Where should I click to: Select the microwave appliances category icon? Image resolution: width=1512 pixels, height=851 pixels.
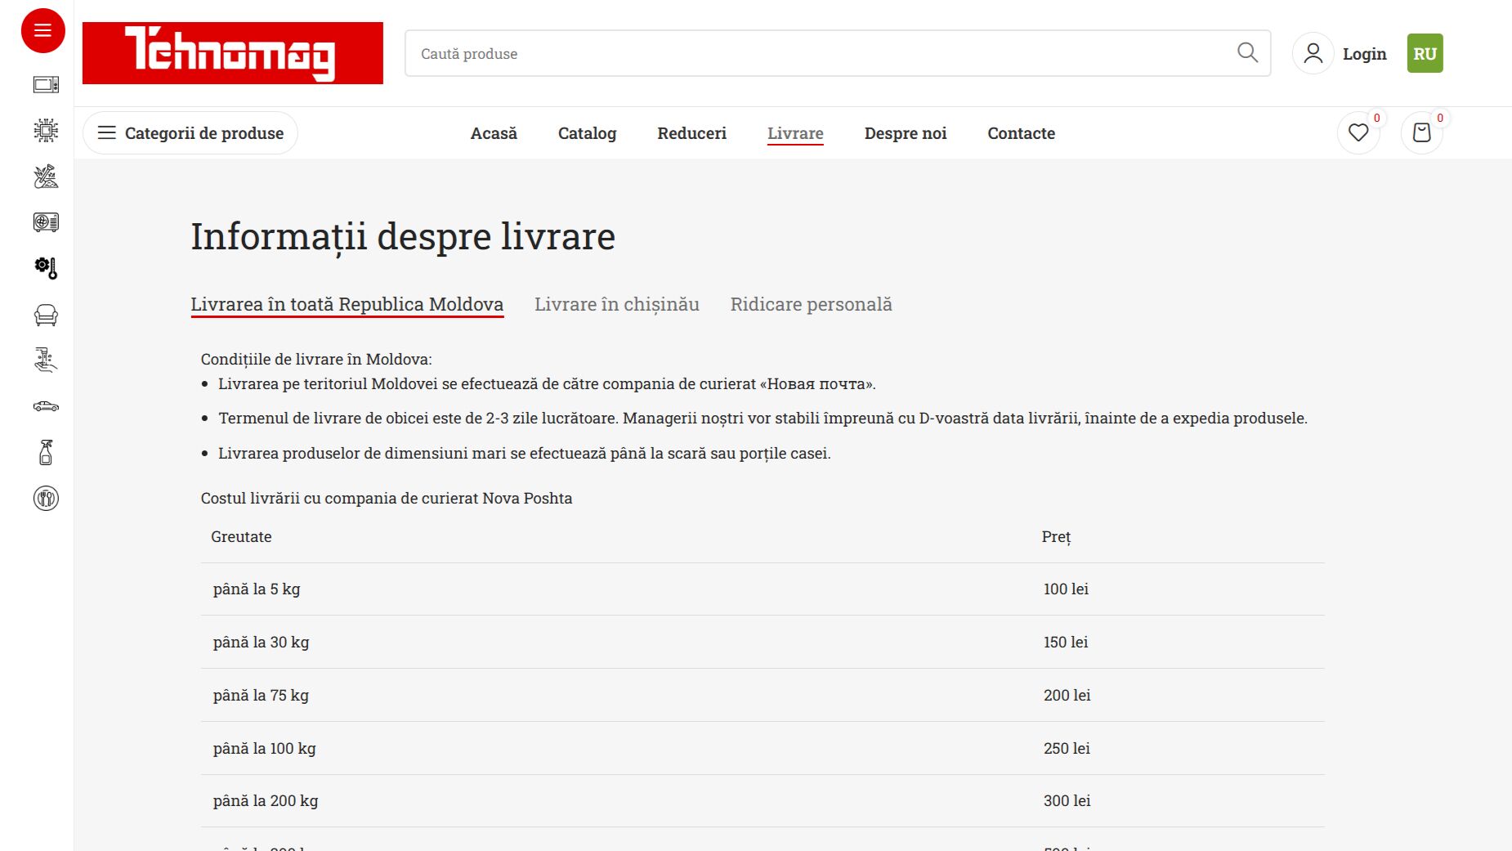coord(46,84)
